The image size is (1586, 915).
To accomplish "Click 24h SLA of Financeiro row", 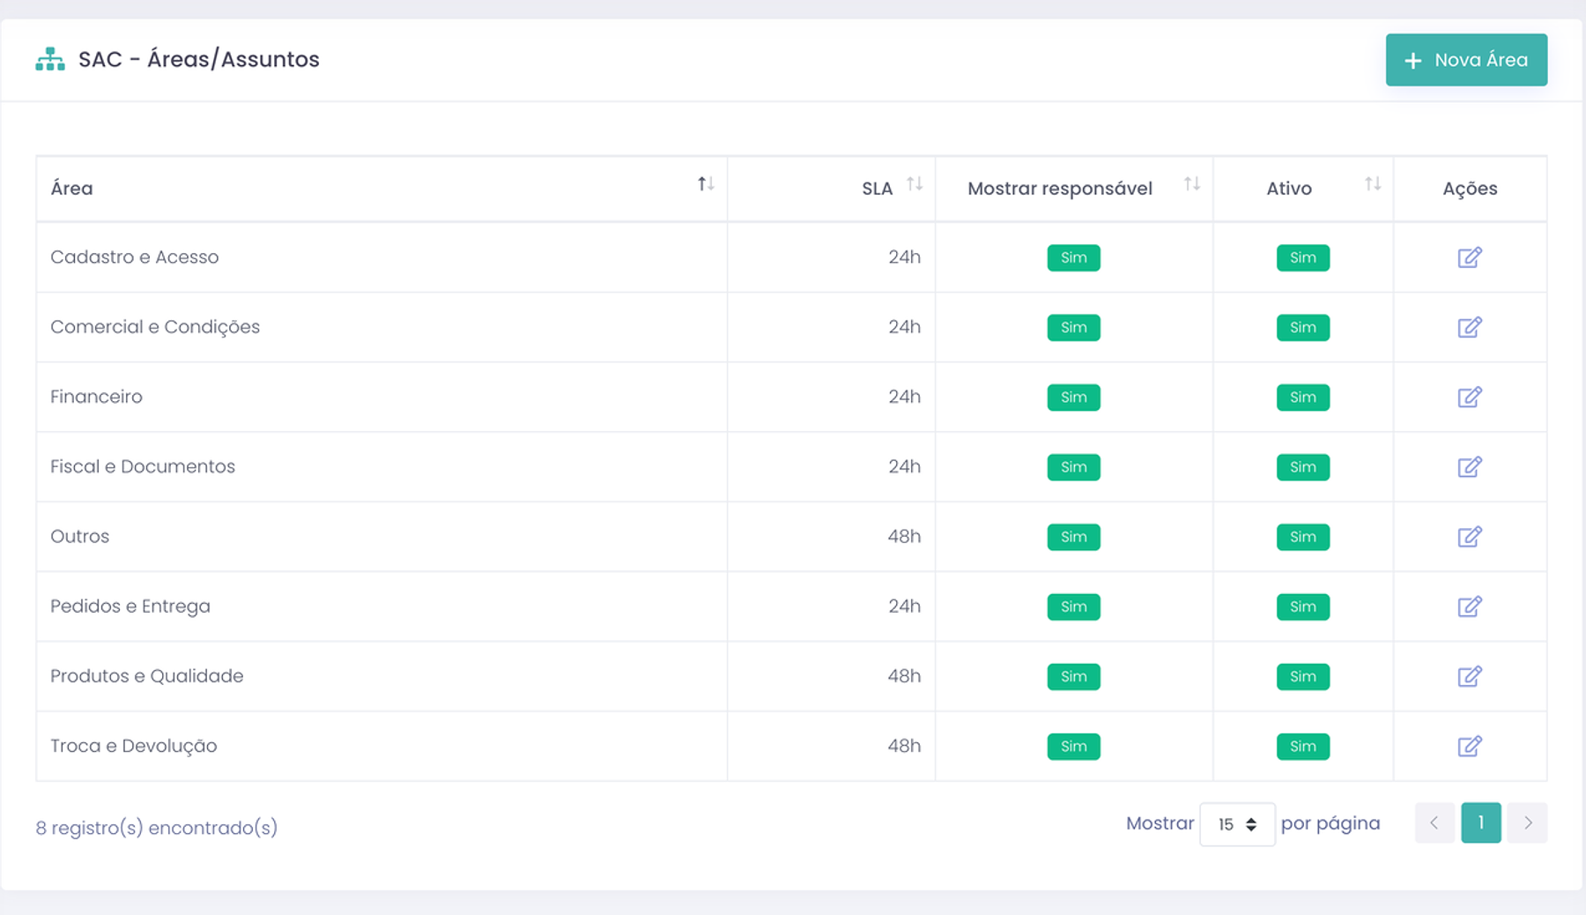I will pyautogui.click(x=904, y=397).
